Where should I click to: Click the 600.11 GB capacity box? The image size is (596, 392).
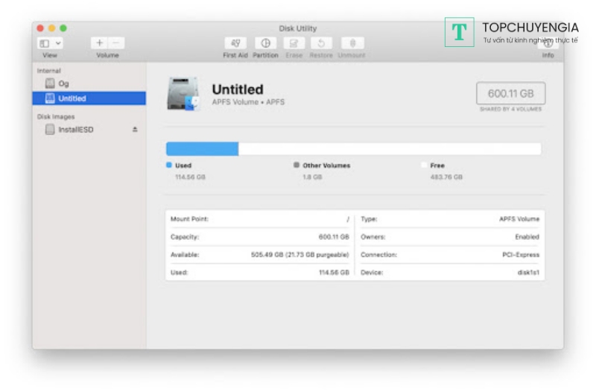pos(510,94)
